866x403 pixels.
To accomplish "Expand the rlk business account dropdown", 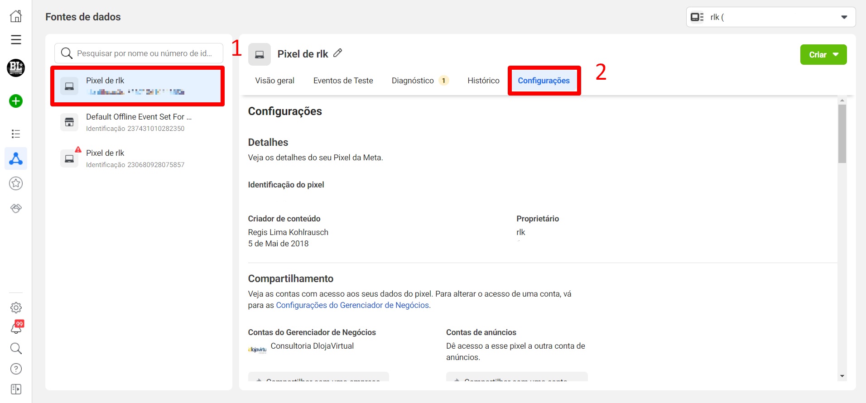I will [x=771, y=17].
